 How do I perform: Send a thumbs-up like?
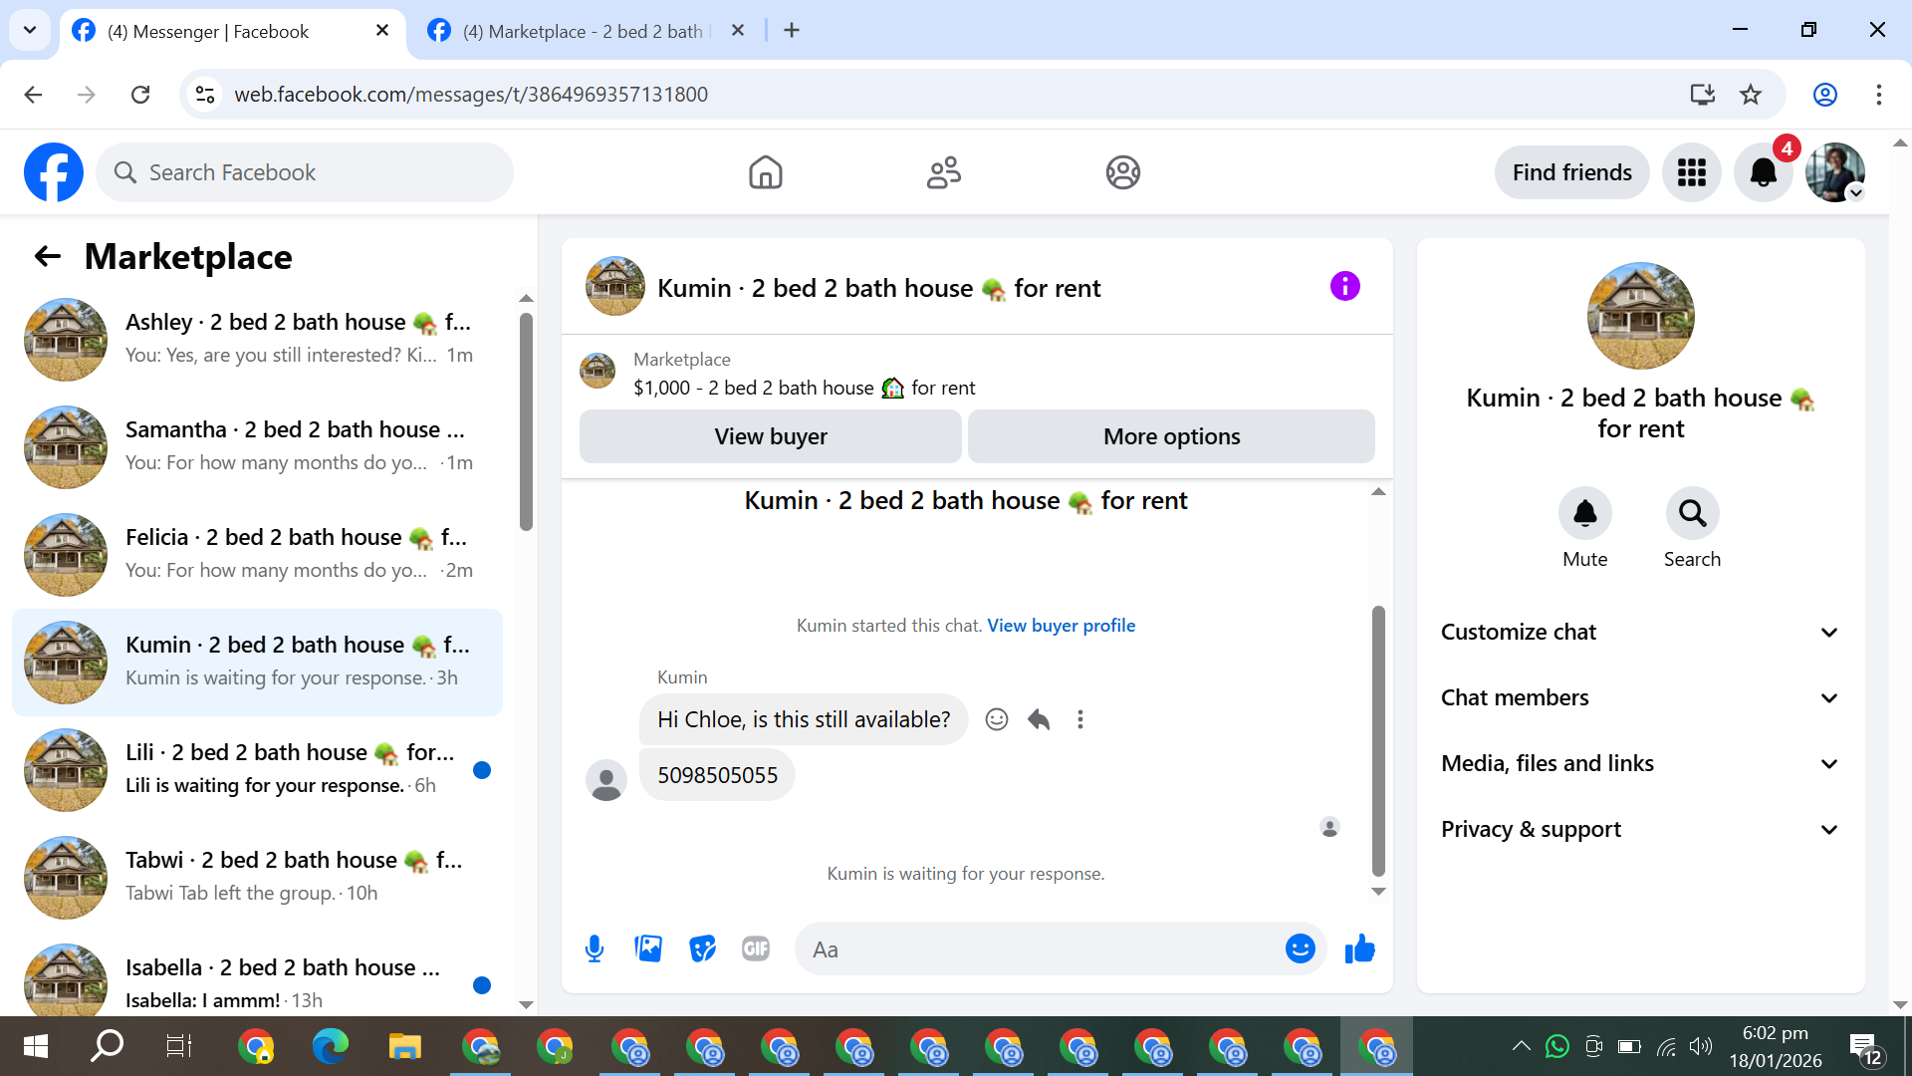coord(1359,949)
